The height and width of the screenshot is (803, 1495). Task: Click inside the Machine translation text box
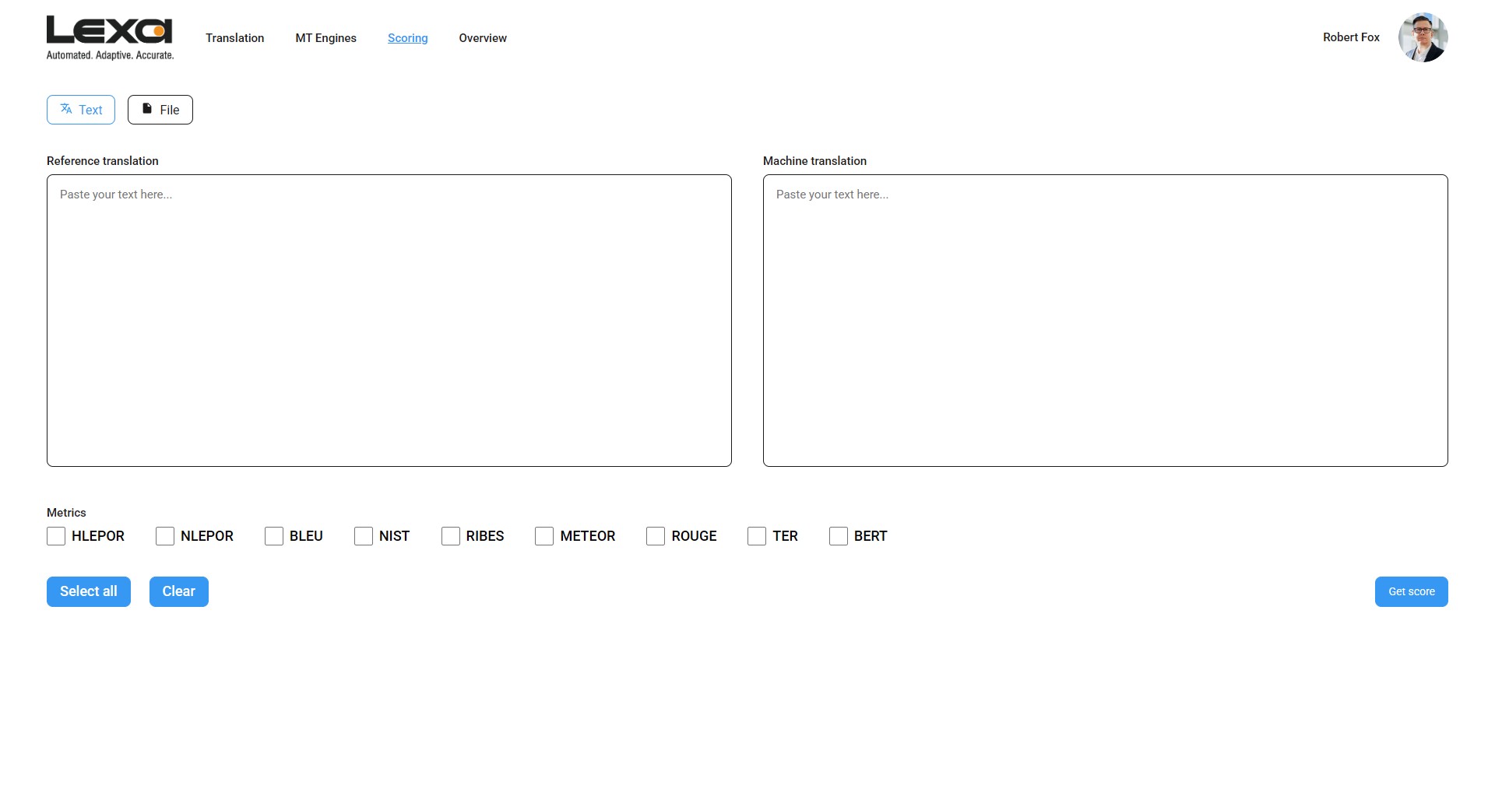point(1105,321)
